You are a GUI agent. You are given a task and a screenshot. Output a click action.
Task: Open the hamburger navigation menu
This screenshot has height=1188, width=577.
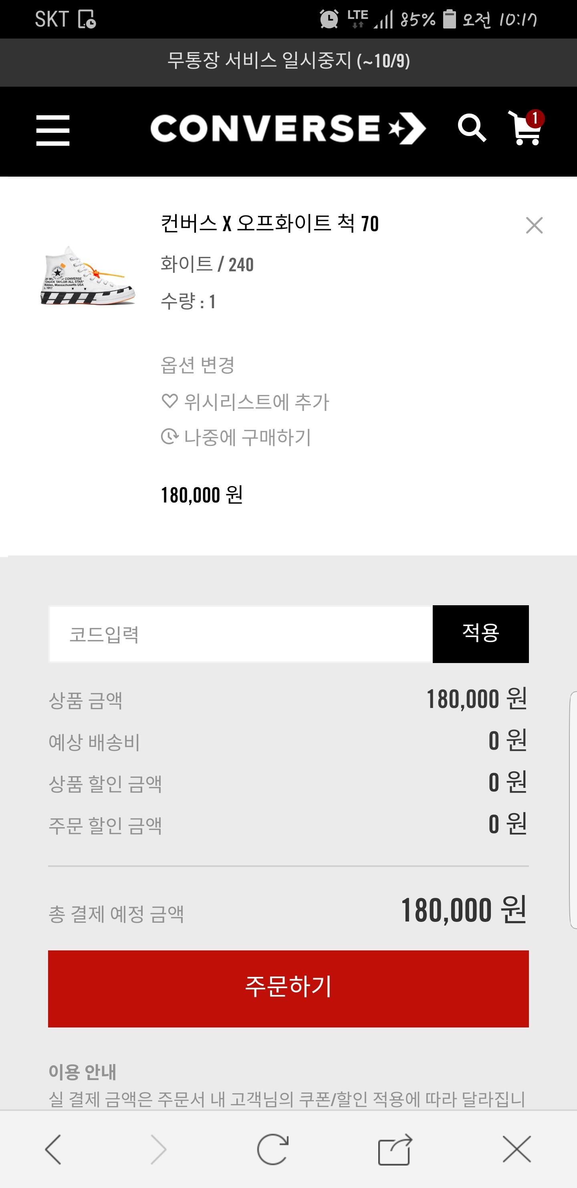point(53,130)
